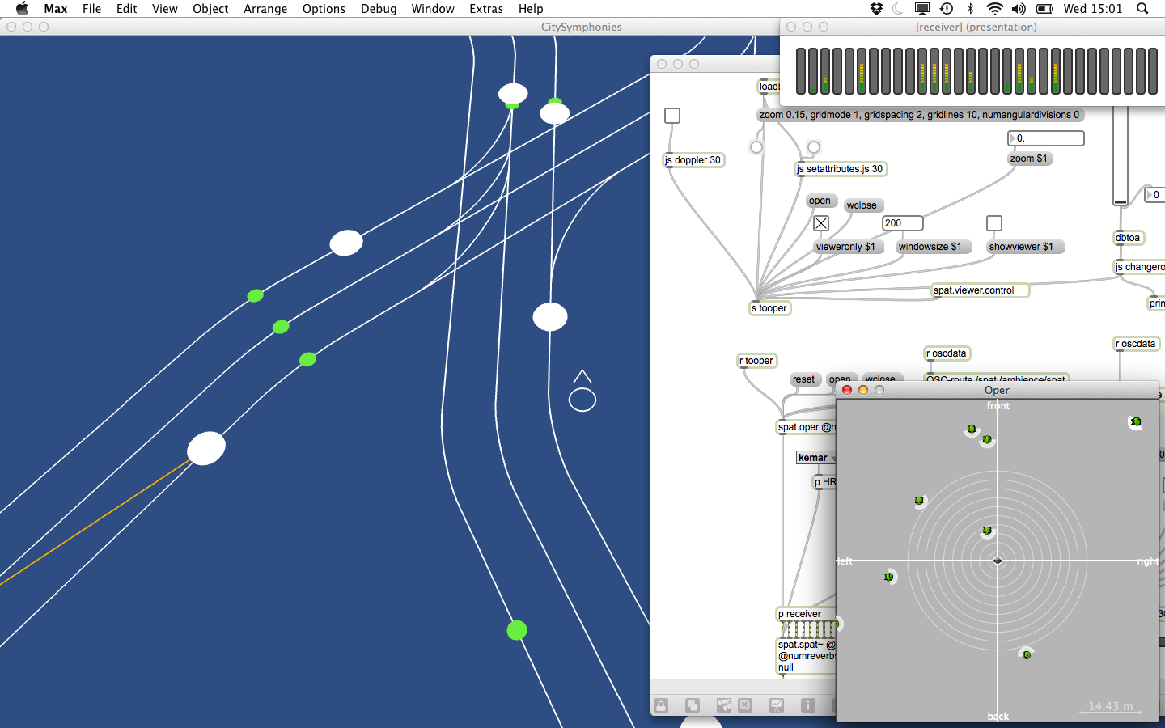Screen dimensions: 1165x728
Task: Open the Extras menu
Action: 485,9
